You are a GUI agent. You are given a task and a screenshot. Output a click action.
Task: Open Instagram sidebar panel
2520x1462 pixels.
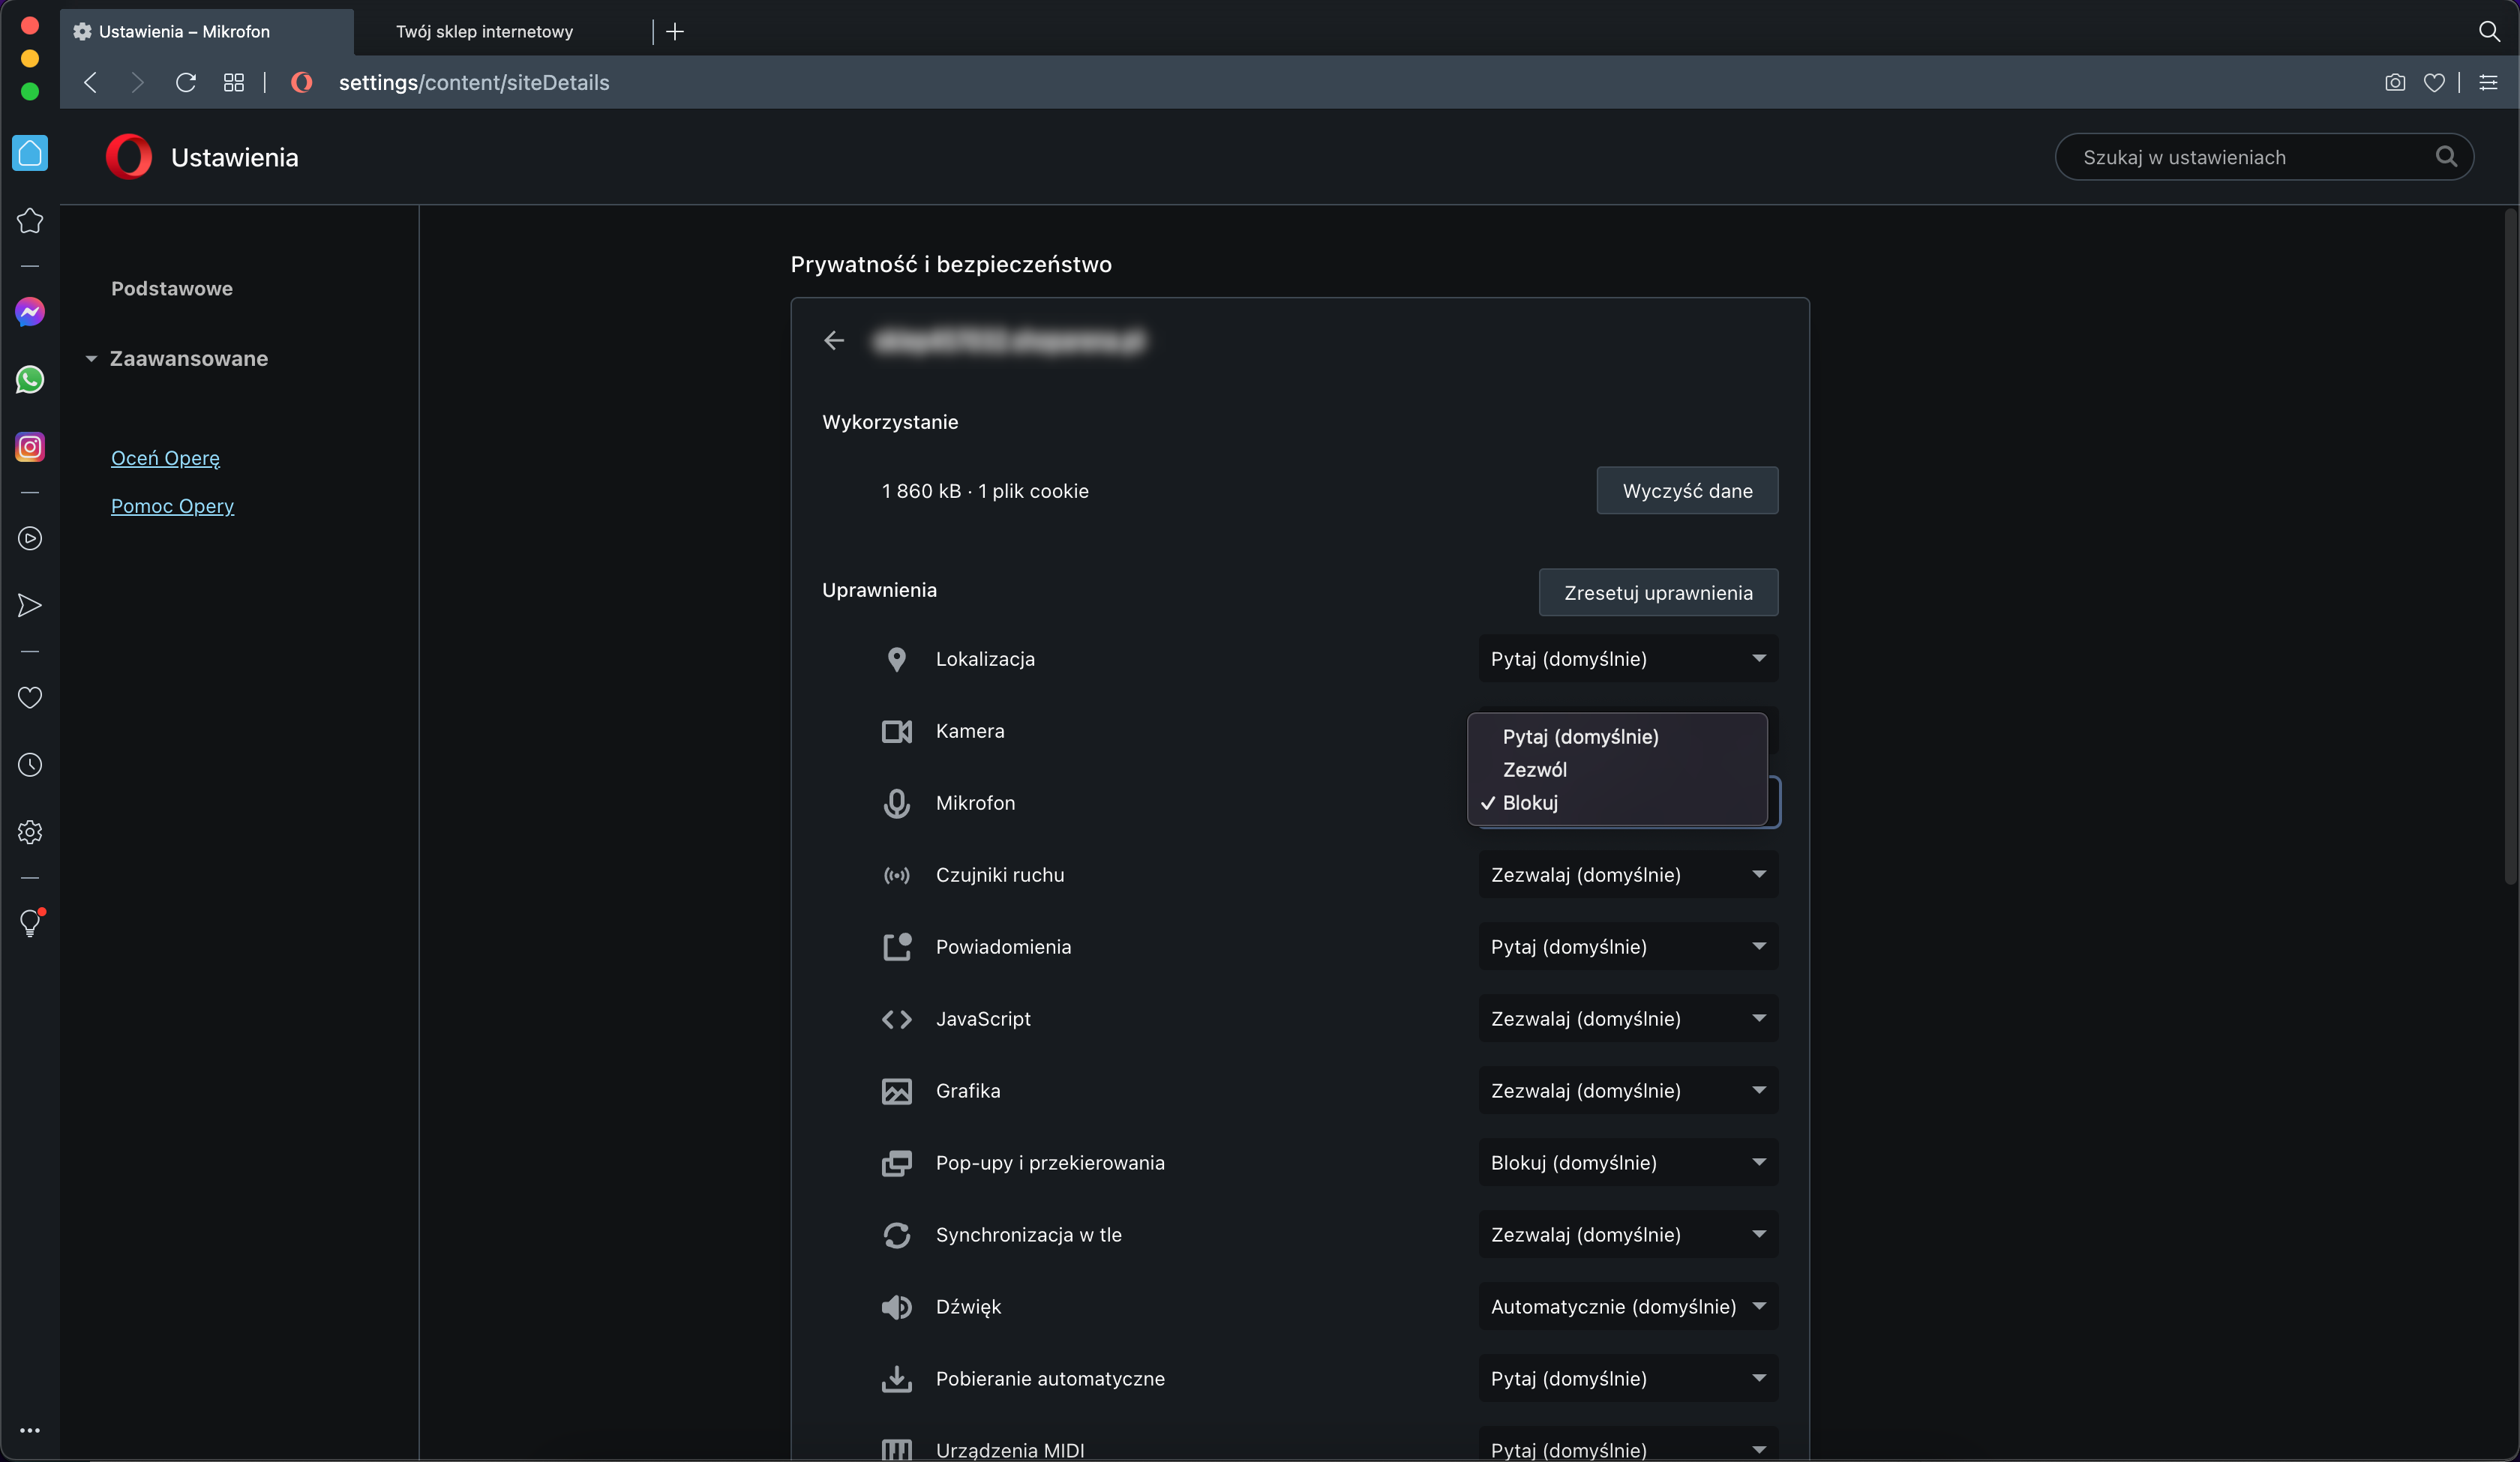click(x=30, y=446)
